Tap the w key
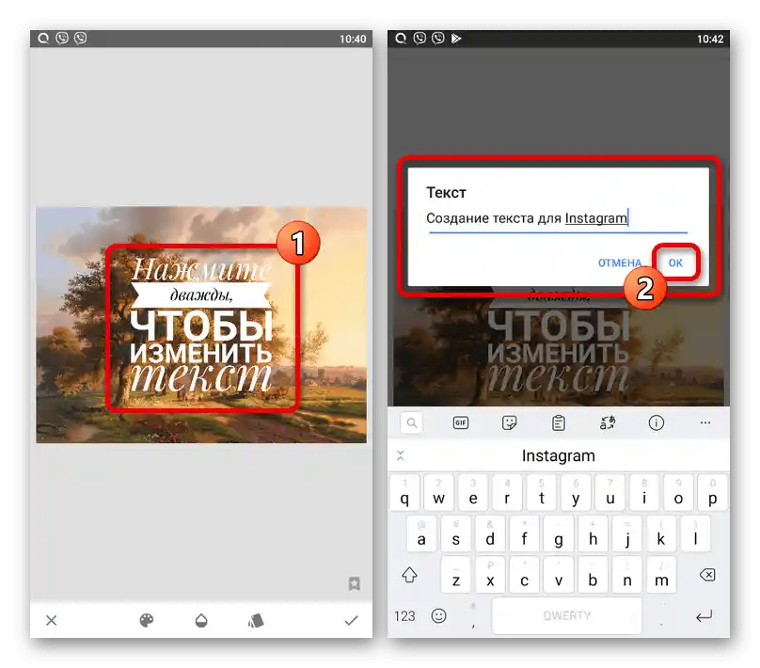 [x=438, y=492]
